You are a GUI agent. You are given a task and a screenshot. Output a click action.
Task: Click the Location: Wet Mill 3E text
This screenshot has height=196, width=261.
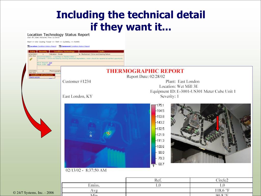tap(179, 86)
